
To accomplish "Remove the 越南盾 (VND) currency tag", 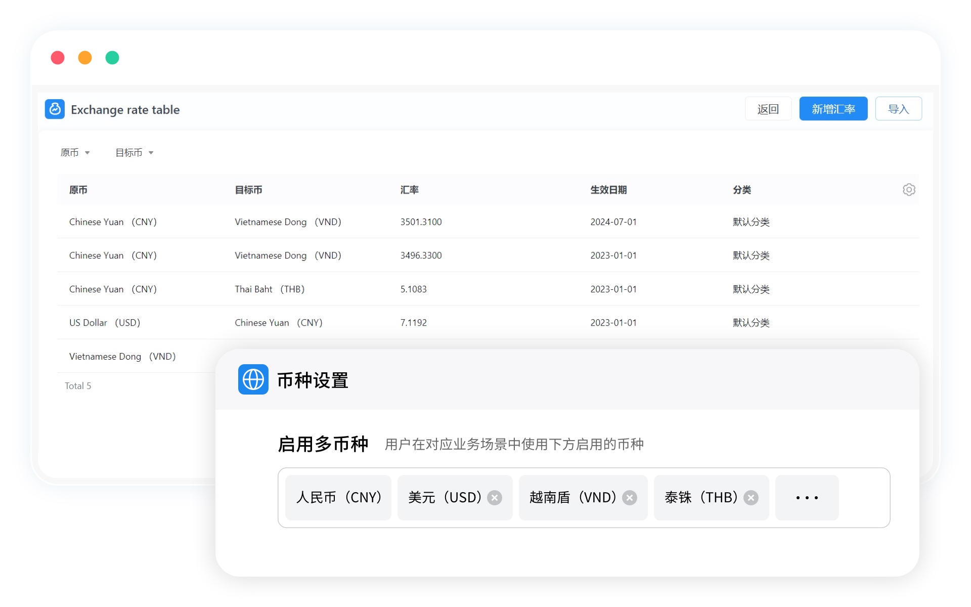I will [x=630, y=498].
